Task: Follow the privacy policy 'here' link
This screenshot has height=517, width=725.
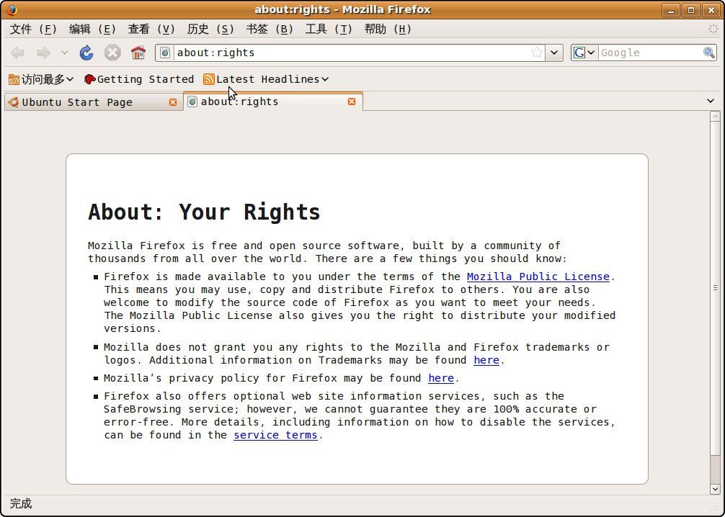Action: coord(441,379)
